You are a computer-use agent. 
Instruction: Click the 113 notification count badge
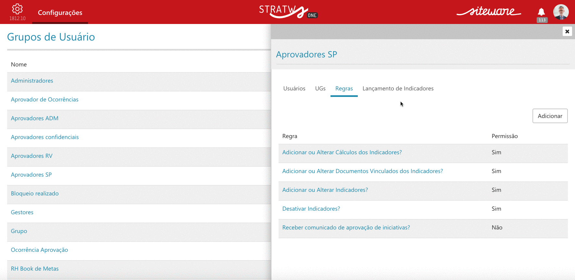542,20
